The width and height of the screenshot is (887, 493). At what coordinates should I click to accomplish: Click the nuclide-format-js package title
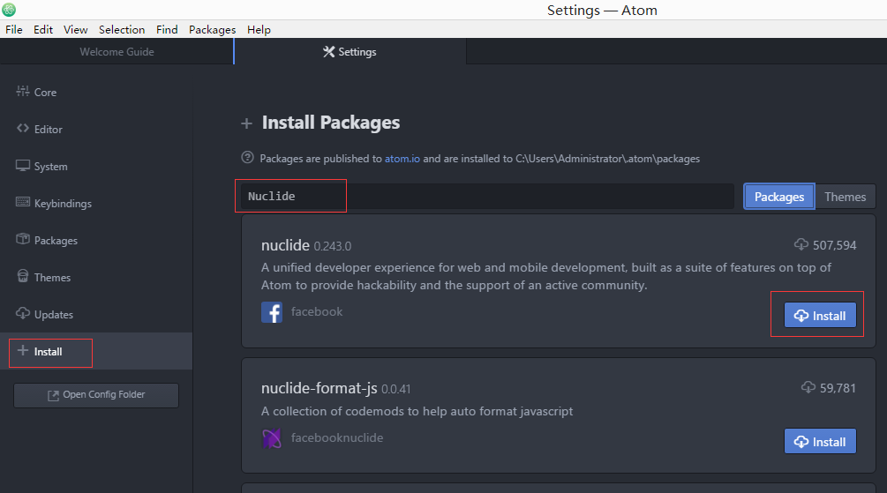[319, 388]
